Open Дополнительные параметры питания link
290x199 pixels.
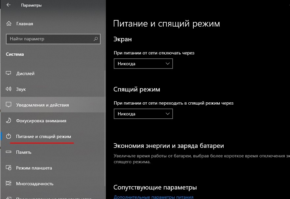[x=153, y=197]
